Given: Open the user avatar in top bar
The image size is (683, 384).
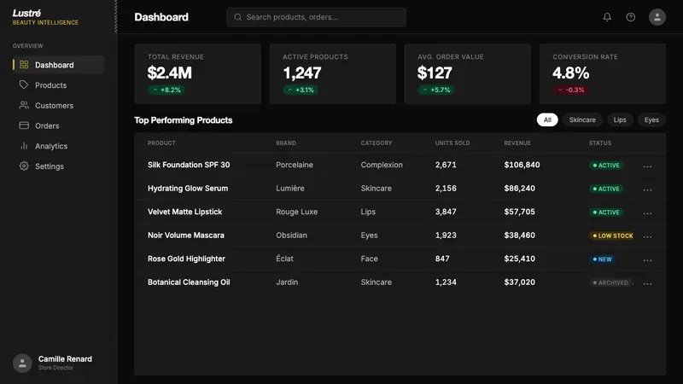Looking at the screenshot, I should pyautogui.click(x=657, y=17).
